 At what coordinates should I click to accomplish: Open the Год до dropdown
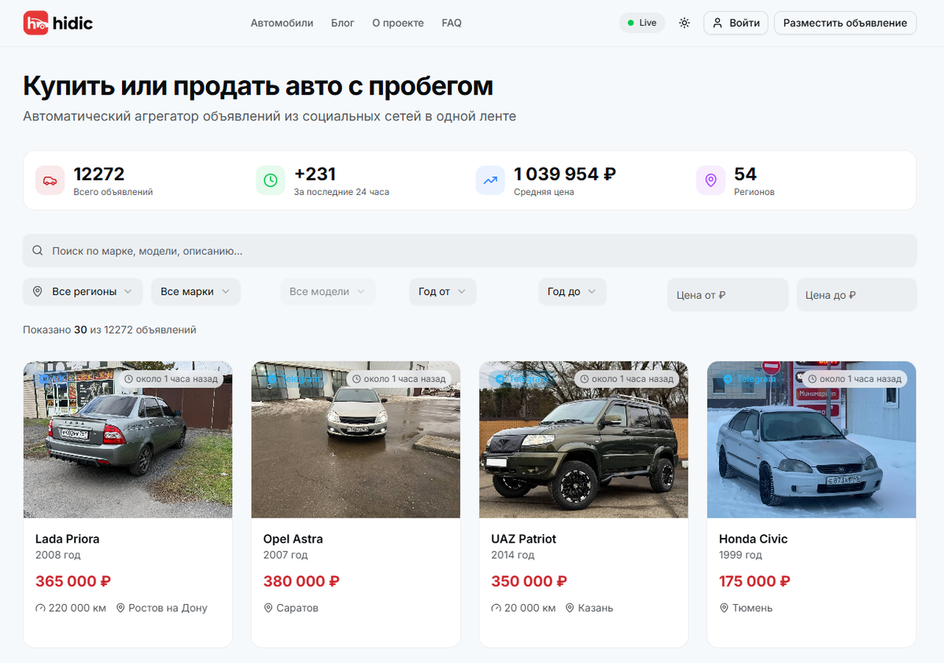tap(573, 292)
